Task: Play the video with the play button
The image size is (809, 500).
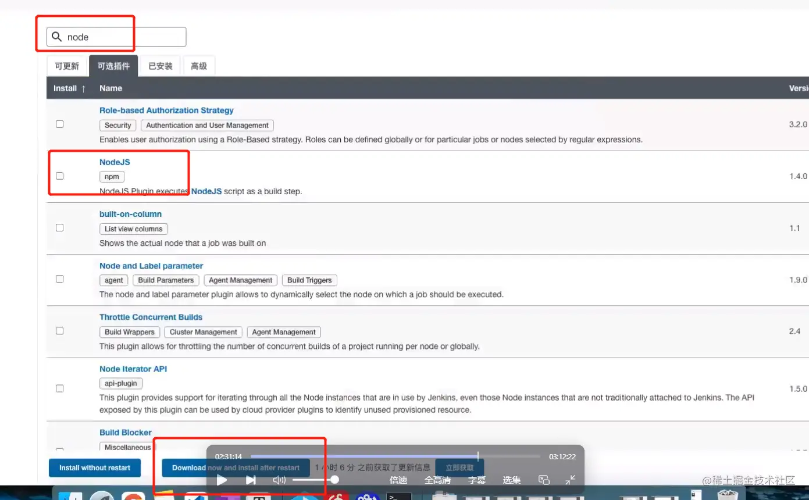Action: coord(222,480)
